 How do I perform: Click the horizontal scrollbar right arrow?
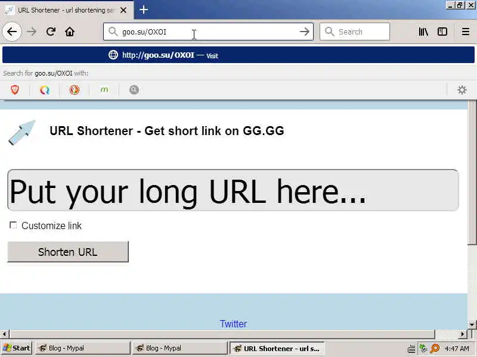tap(463, 334)
